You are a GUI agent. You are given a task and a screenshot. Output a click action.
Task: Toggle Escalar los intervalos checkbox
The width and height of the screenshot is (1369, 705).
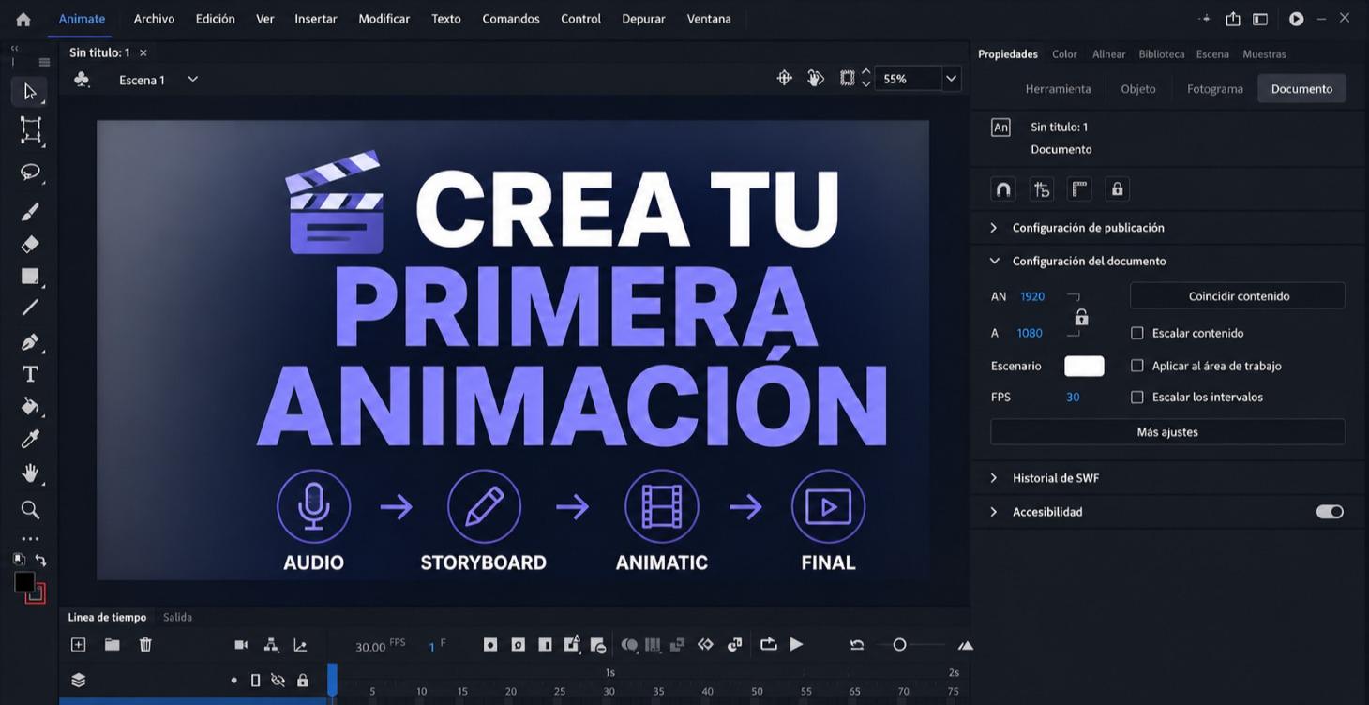(x=1137, y=397)
